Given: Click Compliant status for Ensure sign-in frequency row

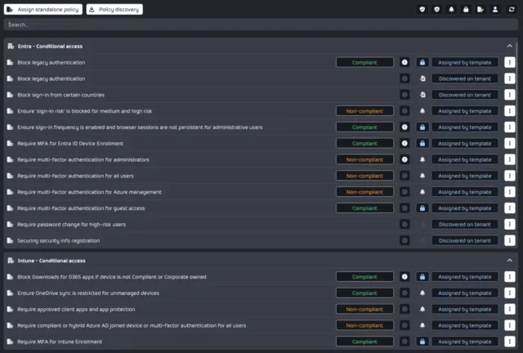Looking at the screenshot, I should (x=364, y=127).
